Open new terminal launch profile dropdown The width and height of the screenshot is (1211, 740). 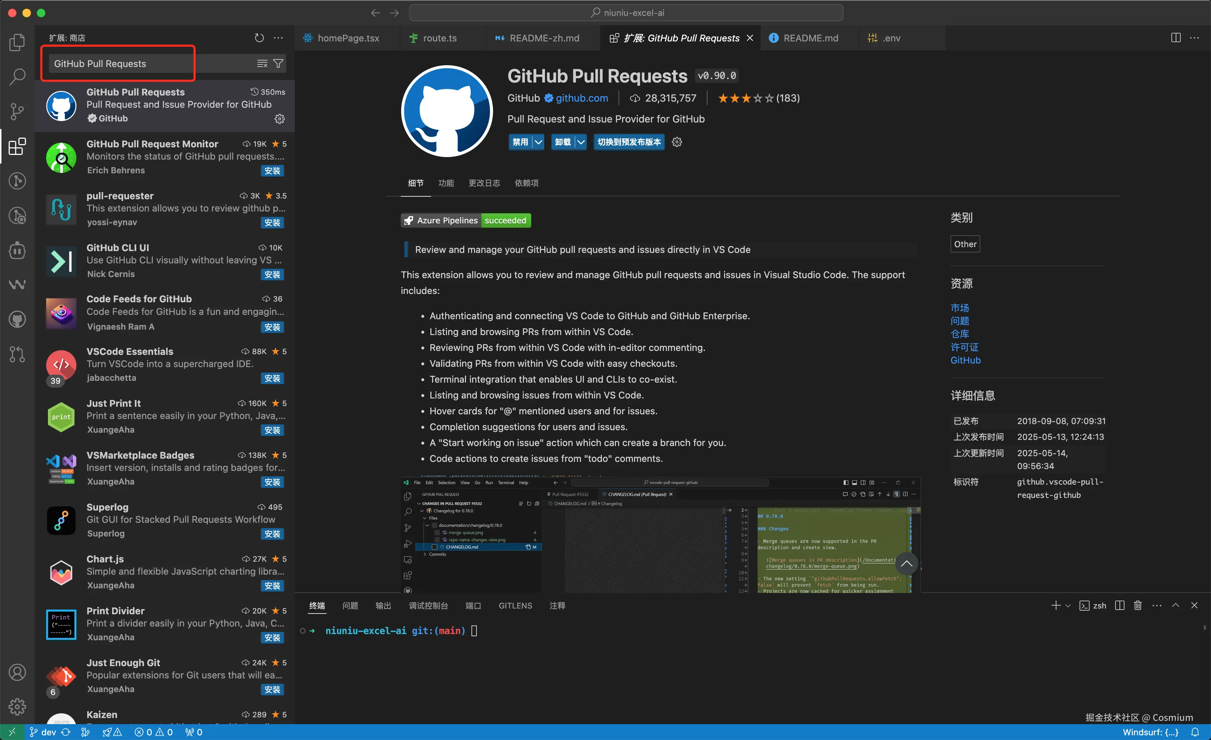[x=1068, y=606]
